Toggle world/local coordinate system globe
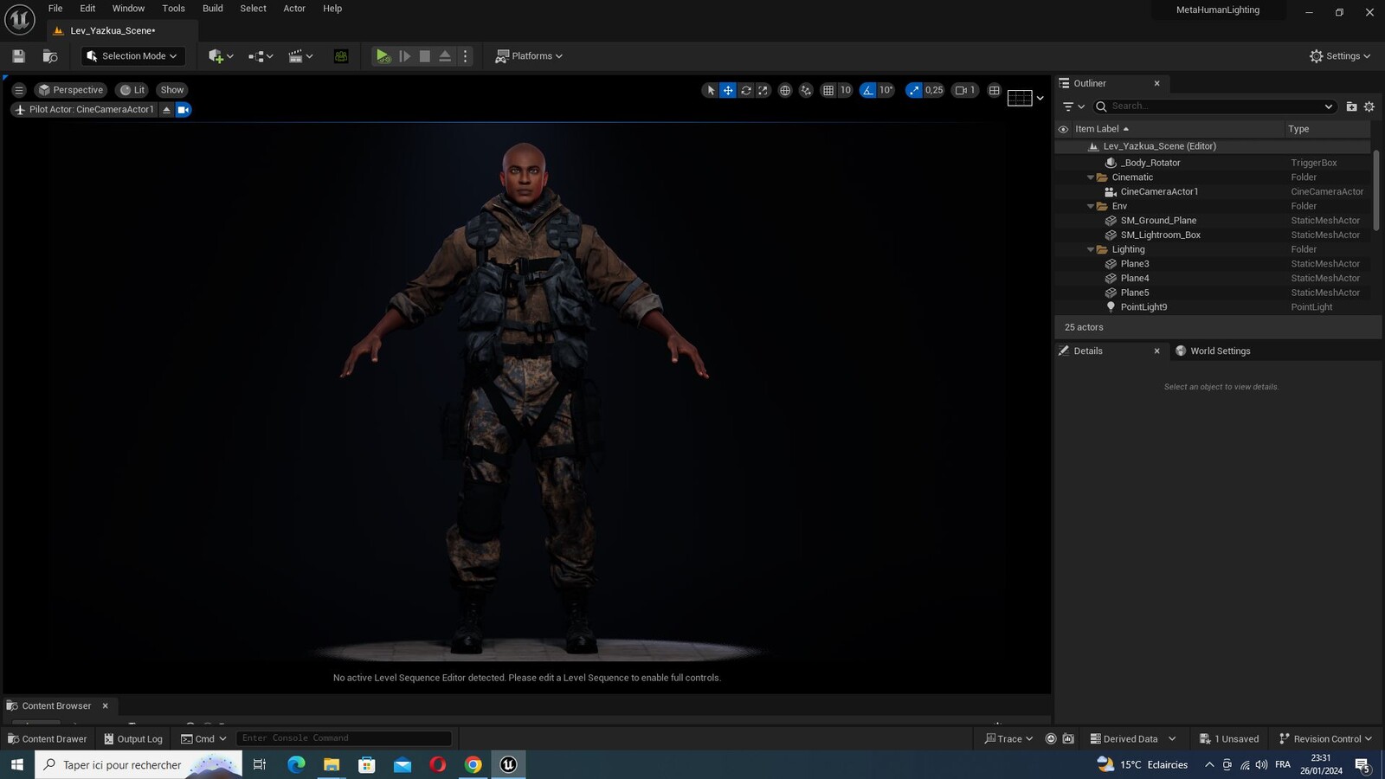The width and height of the screenshot is (1385, 779). 785,90
